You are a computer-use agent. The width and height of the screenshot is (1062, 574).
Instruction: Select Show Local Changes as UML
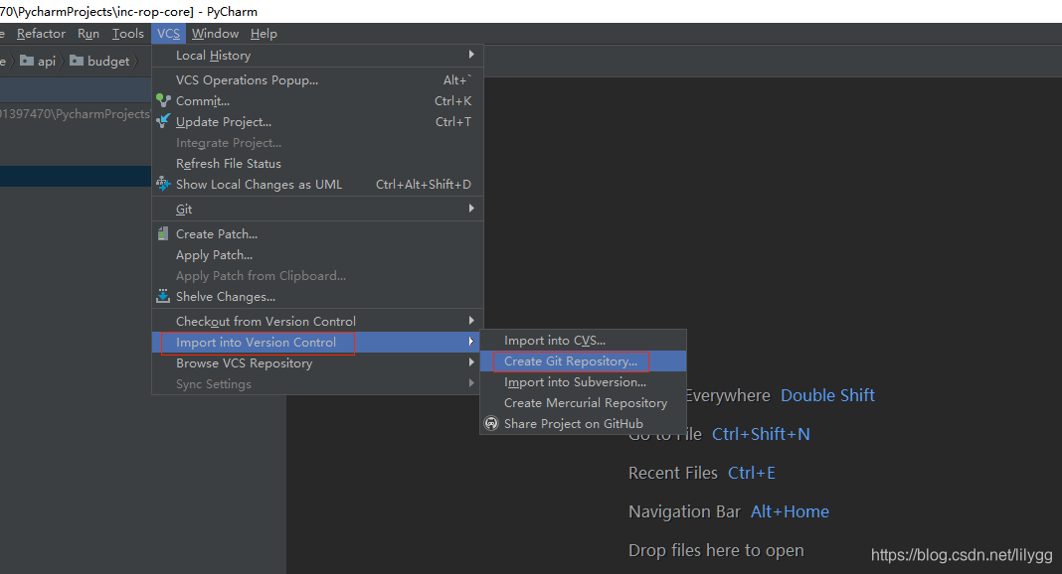[317, 185]
